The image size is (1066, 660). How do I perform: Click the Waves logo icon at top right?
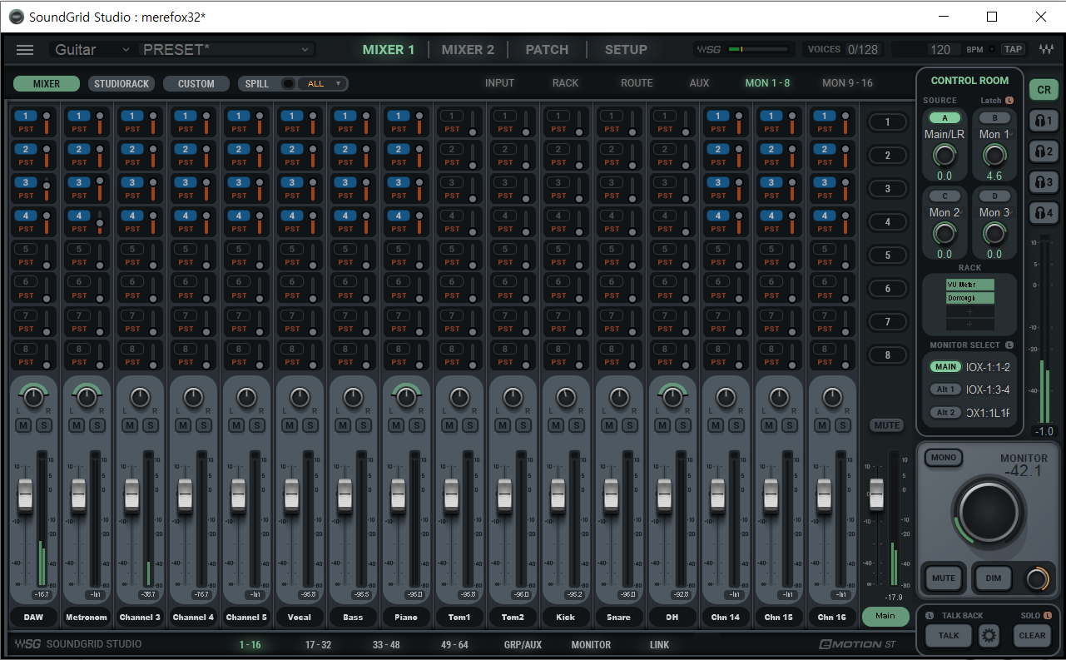tap(1046, 50)
